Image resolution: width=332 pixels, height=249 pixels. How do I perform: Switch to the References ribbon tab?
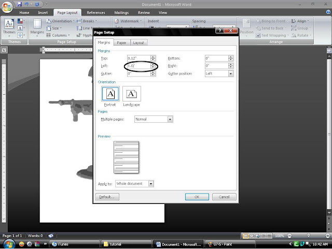(96, 12)
